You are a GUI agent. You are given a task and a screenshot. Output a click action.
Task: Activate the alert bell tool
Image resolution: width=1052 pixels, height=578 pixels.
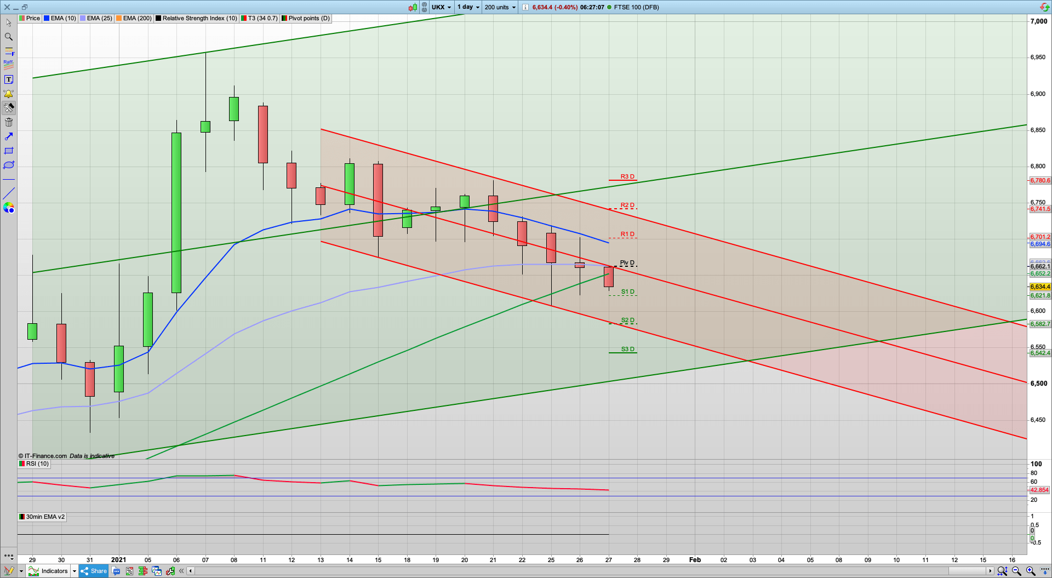tap(9, 94)
